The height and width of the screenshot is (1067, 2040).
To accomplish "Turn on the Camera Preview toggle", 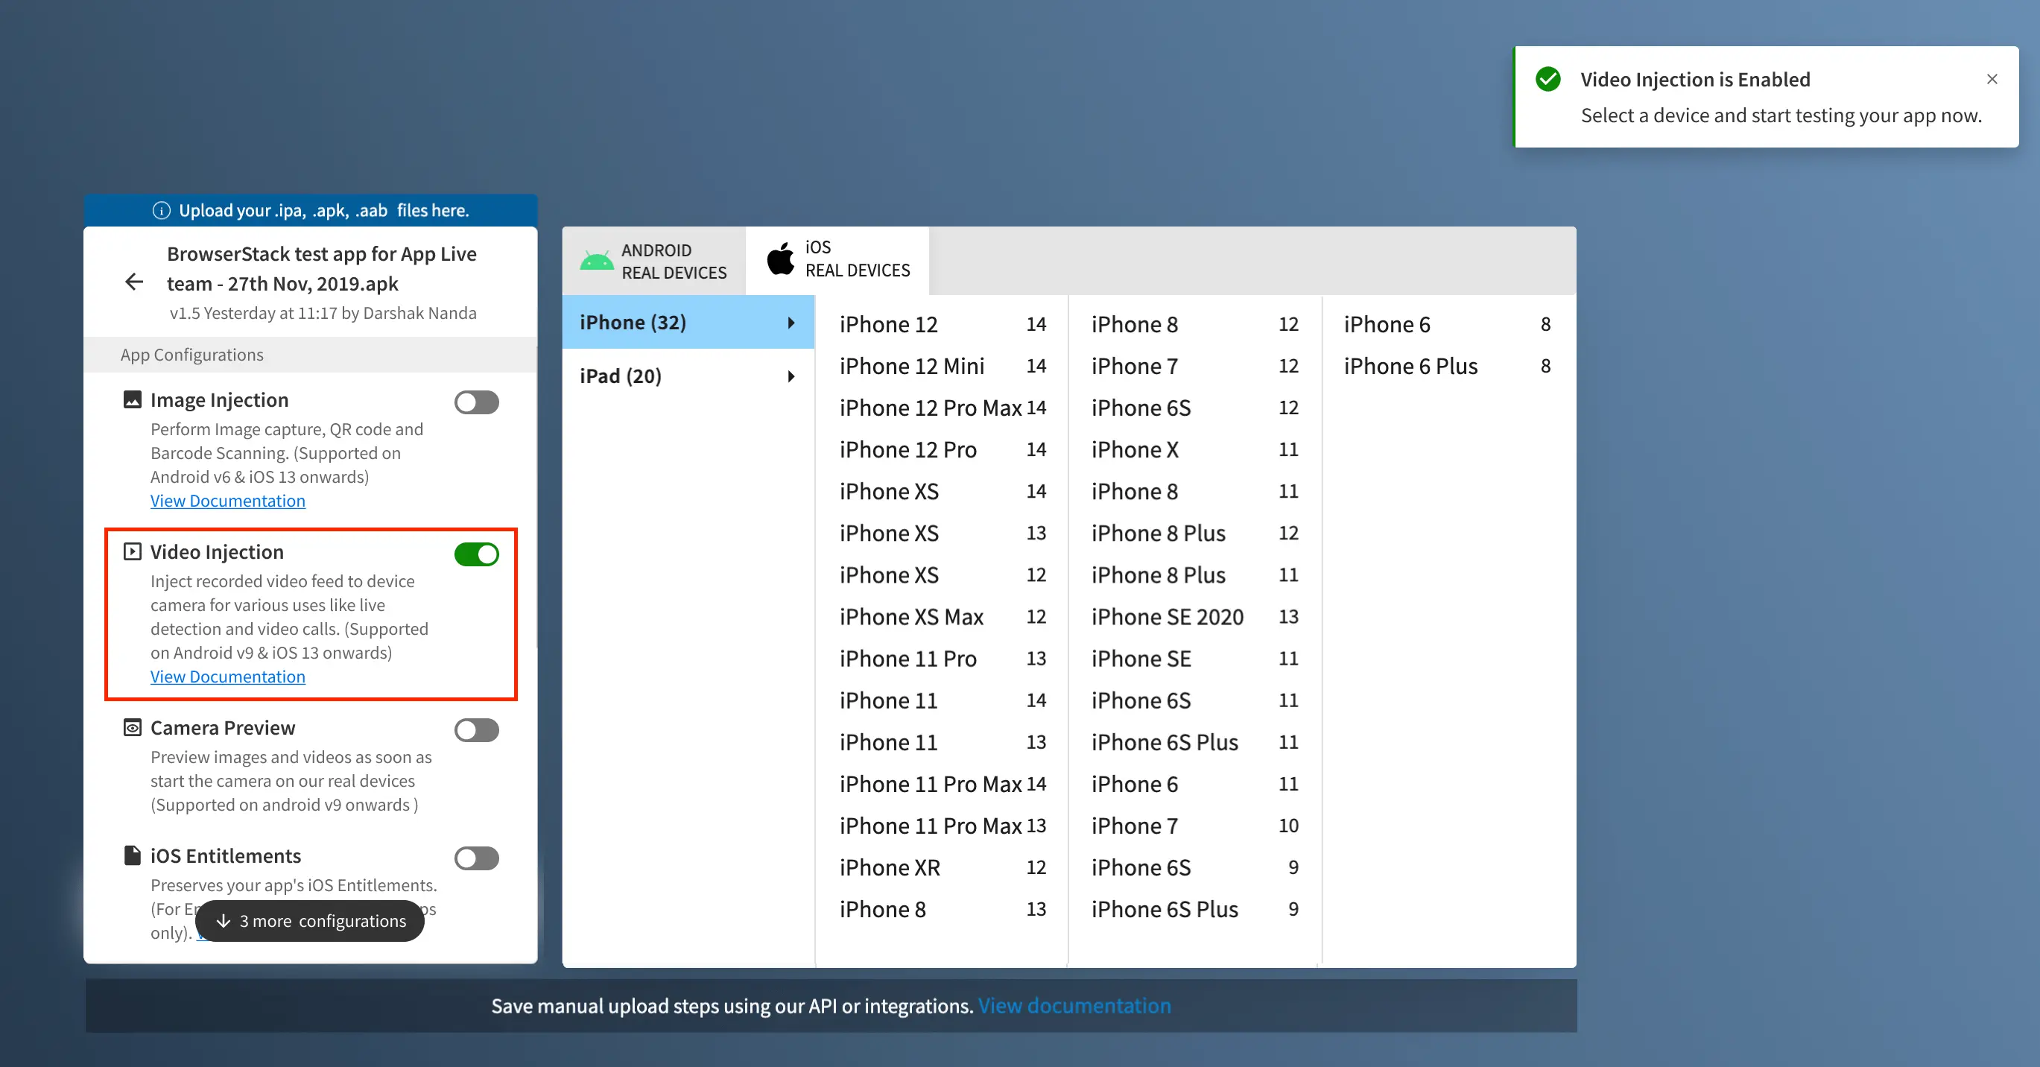I will pos(476,730).
